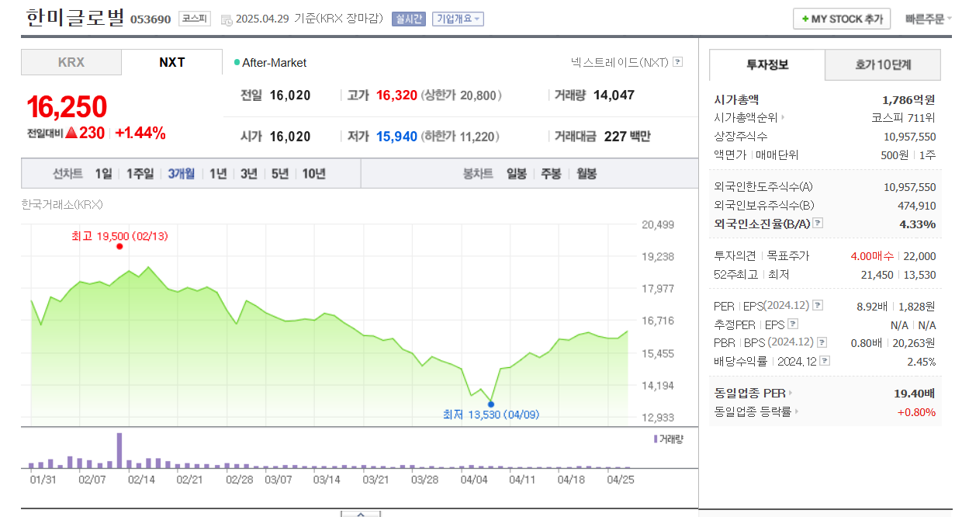Click help icon beside 외국인소진율(B/A)
Viewport: 969px width, 517px height.
(818, 224)
